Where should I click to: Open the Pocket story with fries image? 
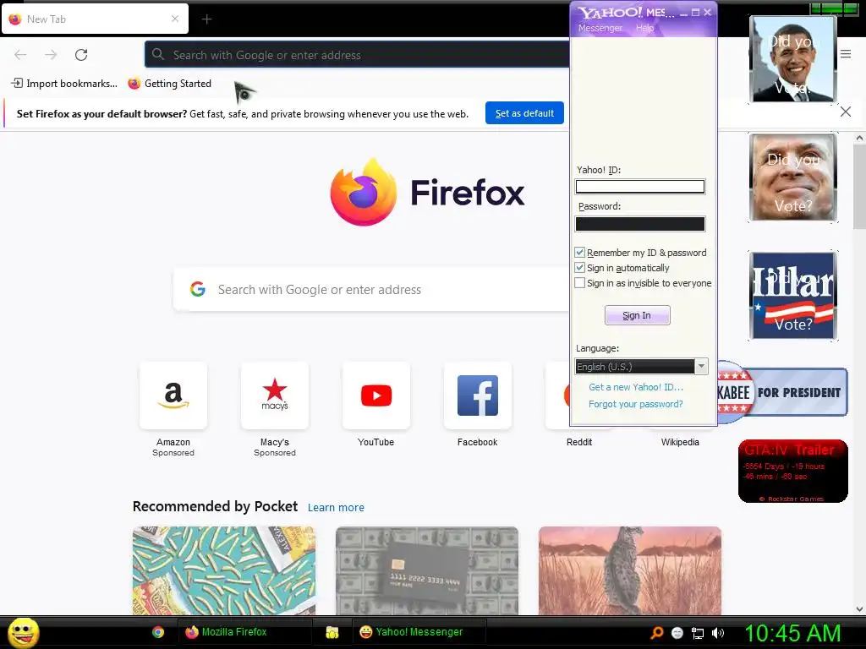pyautogui.click(x=224, y=570)
